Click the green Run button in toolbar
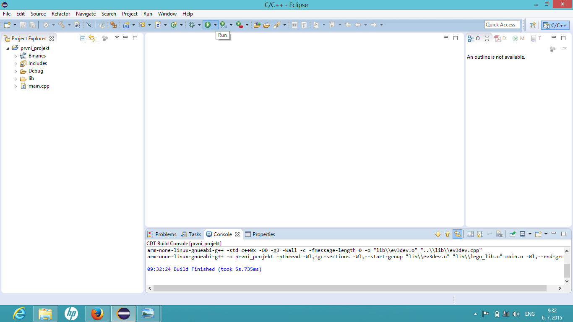Viewport: 573px width, 322px height. point(208,25)
